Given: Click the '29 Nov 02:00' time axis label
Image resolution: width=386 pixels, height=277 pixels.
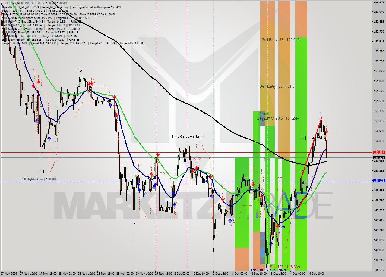Looking at the screenshot, I should 125,274.
